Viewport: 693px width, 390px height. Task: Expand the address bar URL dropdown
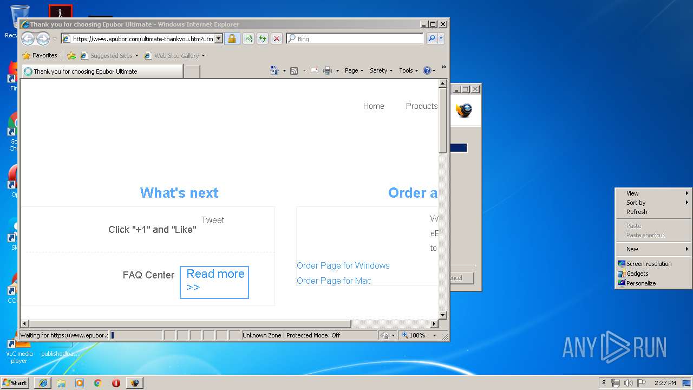click(219, 38)
